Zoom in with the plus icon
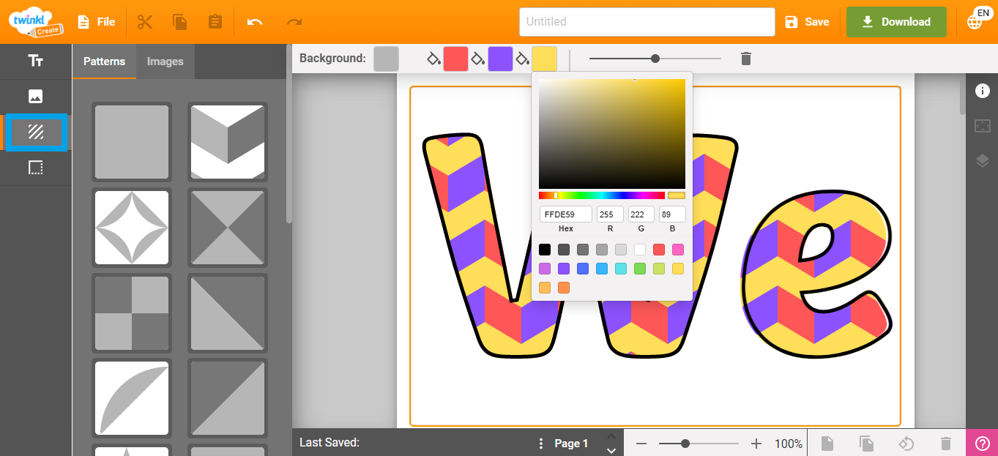 coord(756,444)
